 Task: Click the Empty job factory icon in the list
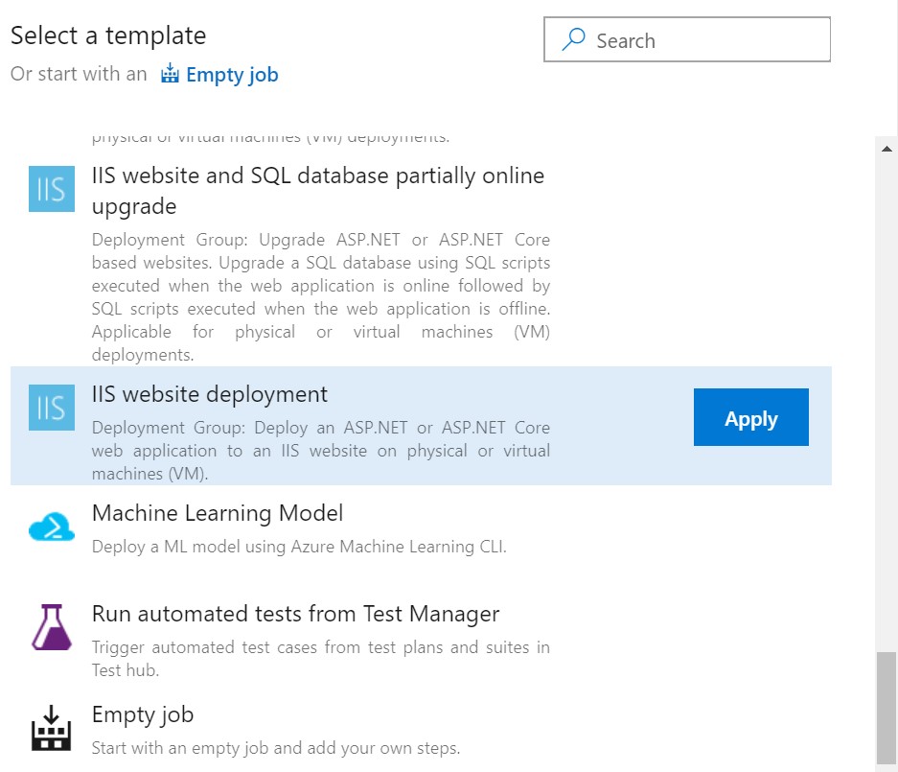coord(51,730)
